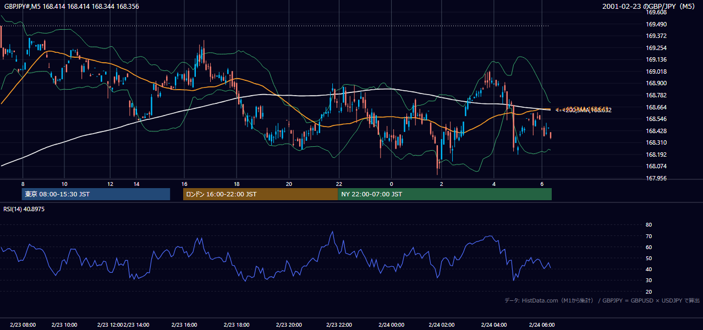Click hour 18 on the price chart time axis
This screenshot has width=703, height=330.
[237, 184]
